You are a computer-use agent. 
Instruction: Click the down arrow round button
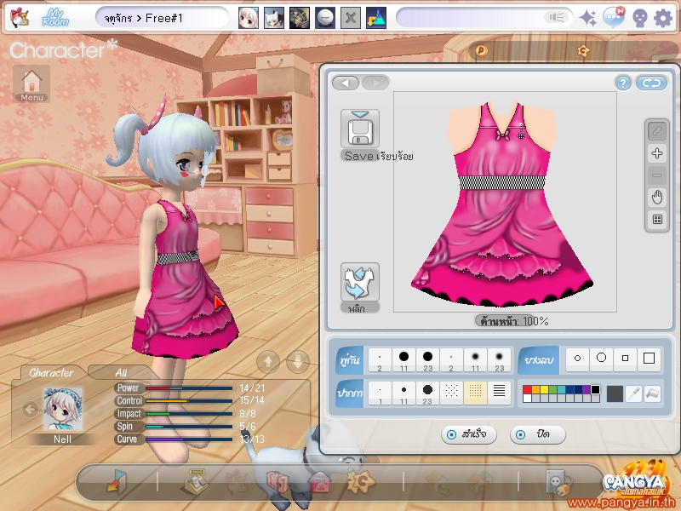pos(298,361)
